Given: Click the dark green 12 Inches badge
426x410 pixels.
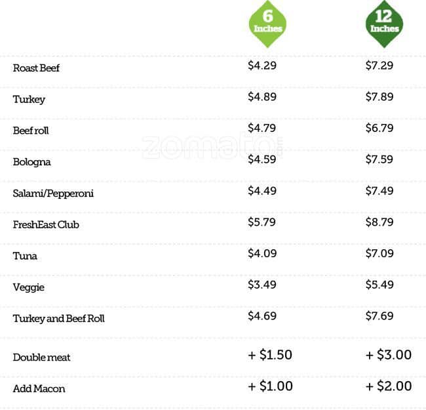Looking at the screenshot, I should point(383,24).
